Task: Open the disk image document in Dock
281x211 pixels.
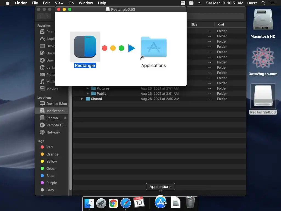Action: click(176, 202)
